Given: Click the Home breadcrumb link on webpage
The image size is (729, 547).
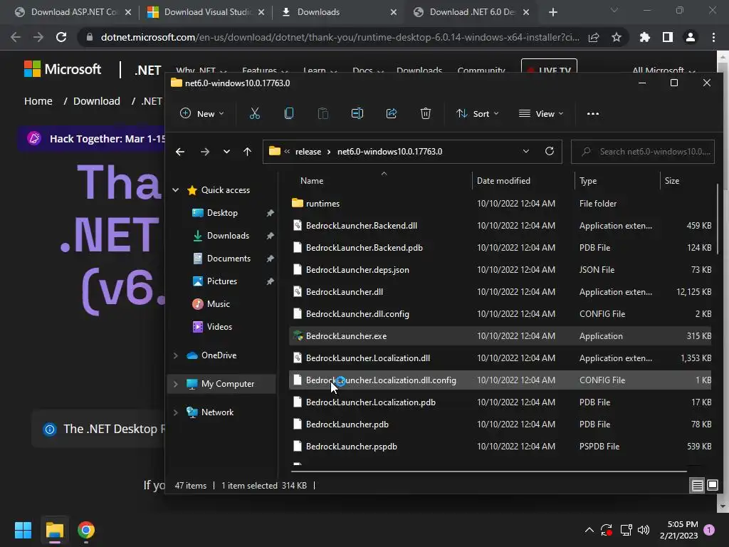Looking at the screenshot, I should point(38,101).
